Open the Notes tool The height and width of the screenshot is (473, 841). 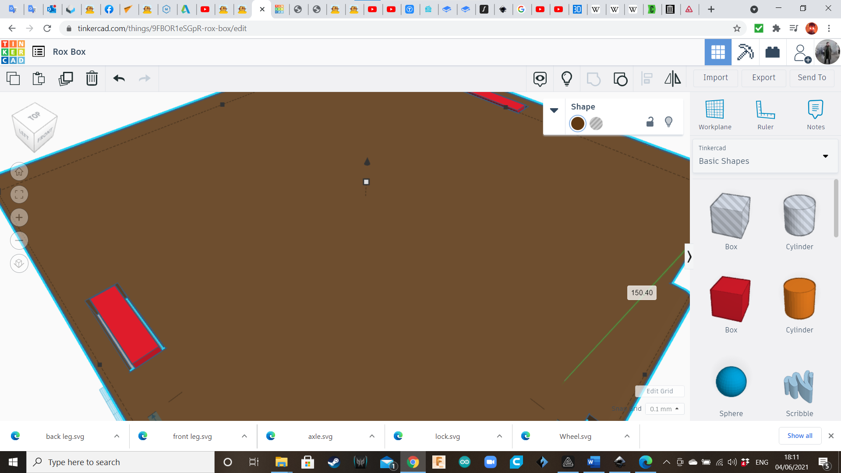(x=816, y=114)
